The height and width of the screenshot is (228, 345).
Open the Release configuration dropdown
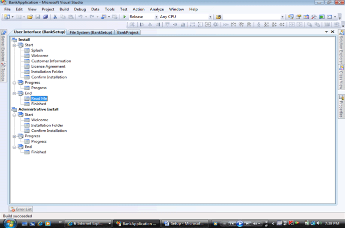(156, 17)
